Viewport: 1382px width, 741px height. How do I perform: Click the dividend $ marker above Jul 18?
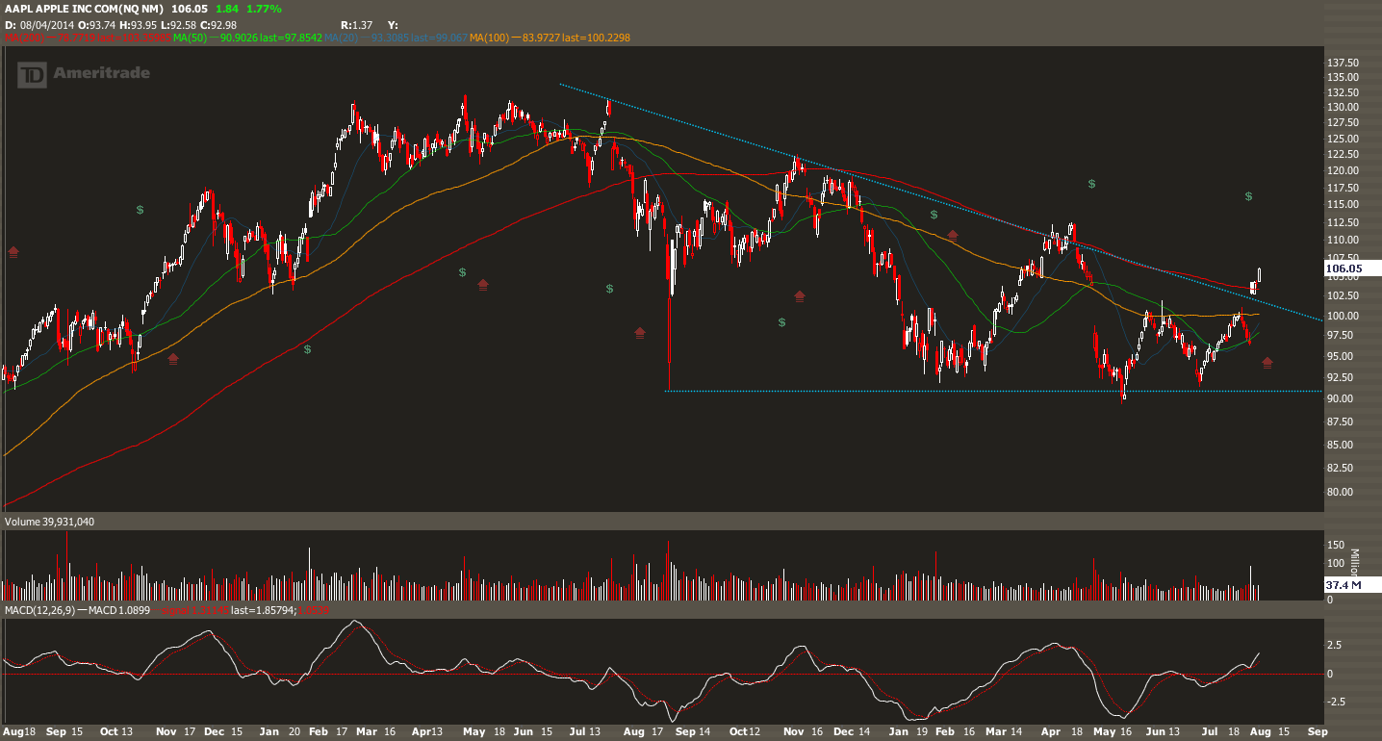[x=1248, y=196]
